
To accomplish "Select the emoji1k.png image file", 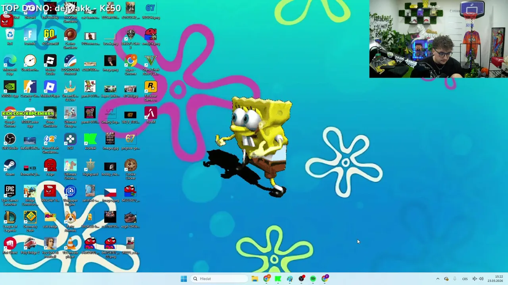I will tap(150, 37).
